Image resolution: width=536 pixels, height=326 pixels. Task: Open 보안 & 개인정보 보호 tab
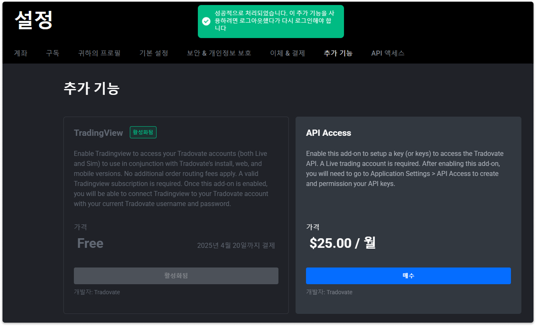pyautogui.click(x=219, y=53)
